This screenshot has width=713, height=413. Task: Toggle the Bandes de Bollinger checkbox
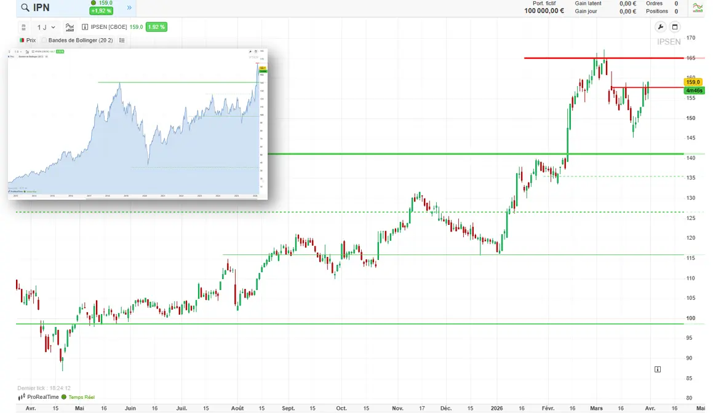[x=44, y=41]
